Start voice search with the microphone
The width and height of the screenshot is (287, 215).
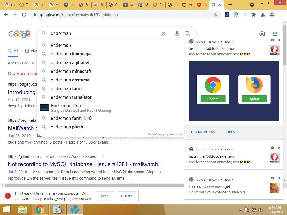(177, 34)
